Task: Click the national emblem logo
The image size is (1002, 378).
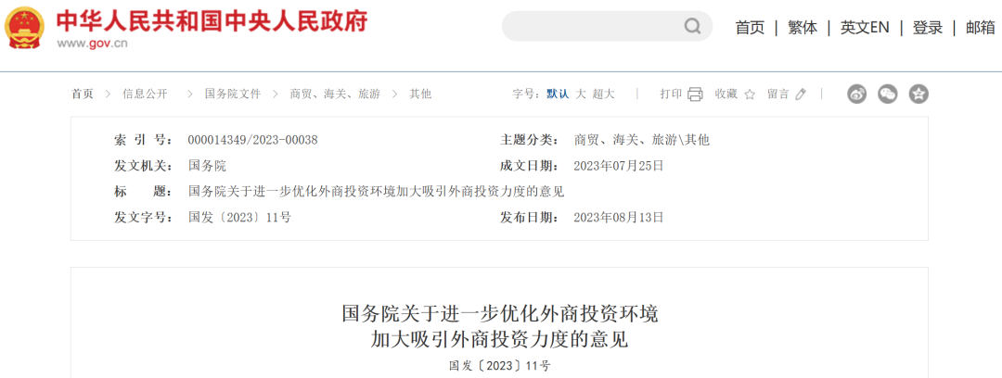Action: point(24,26)
